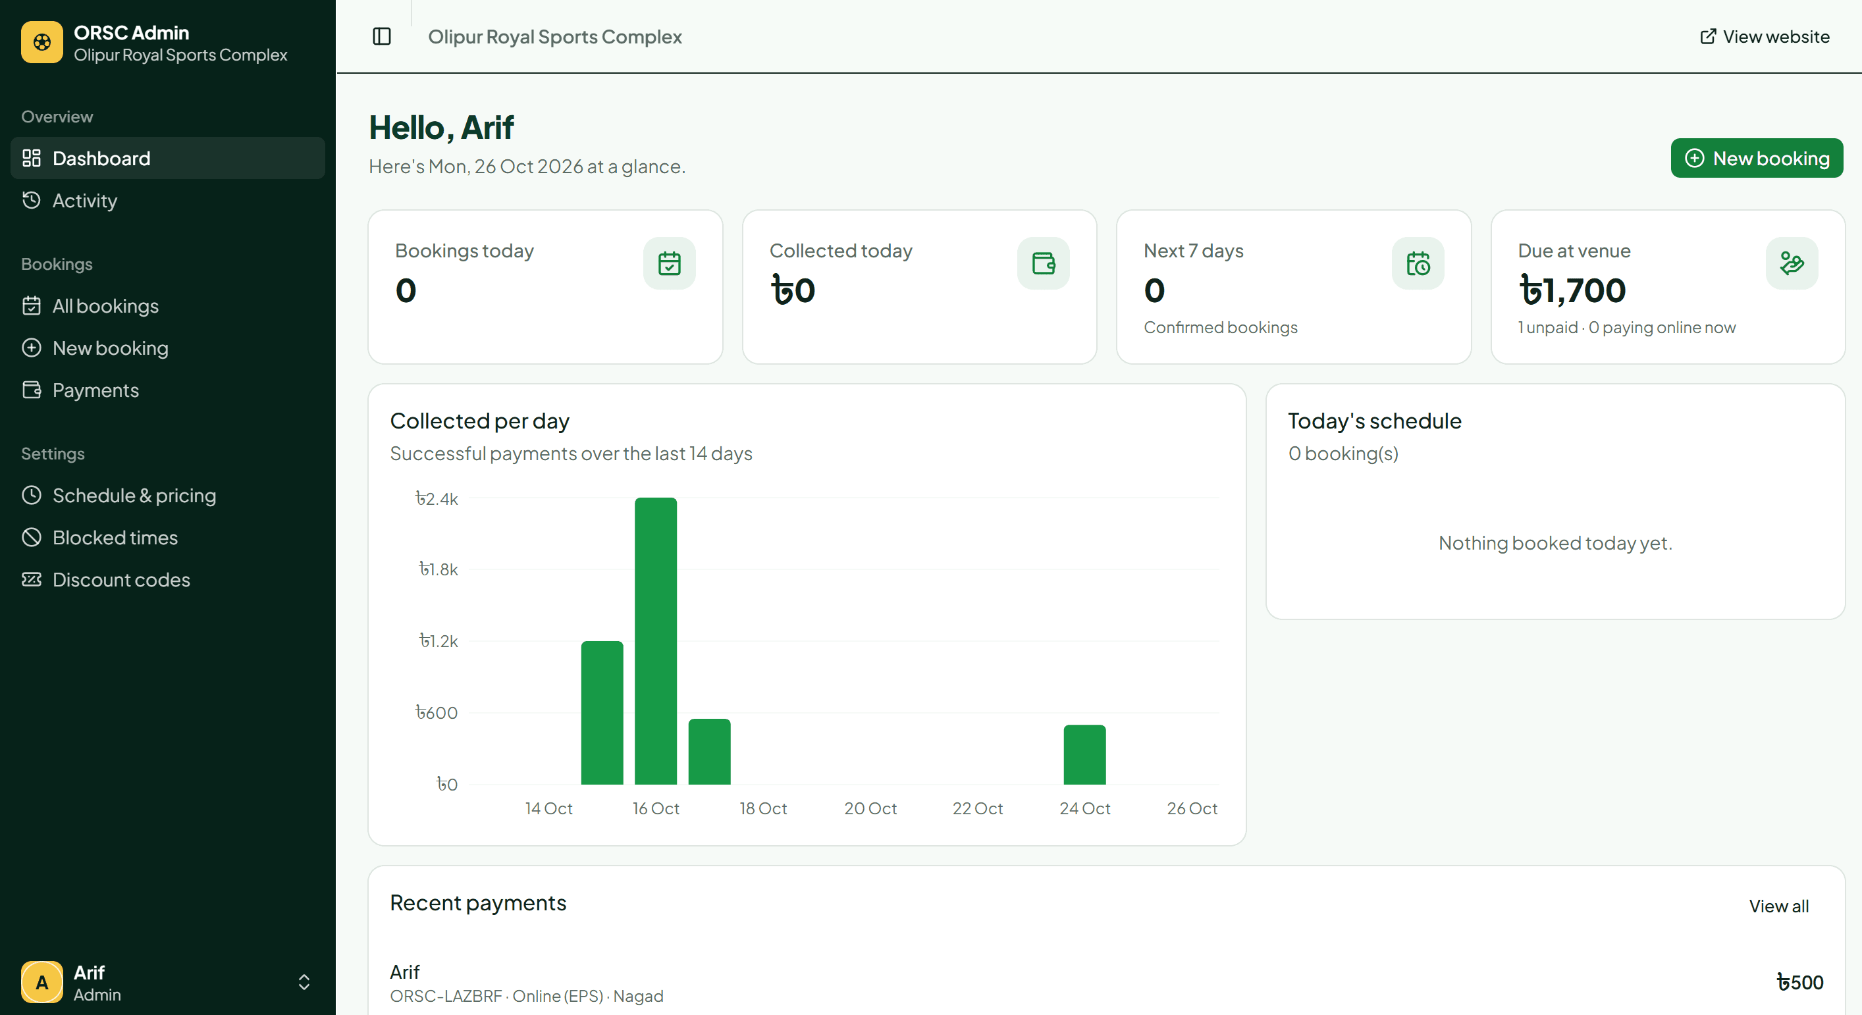Click '1 unpaid · 0 paying online now' text
This screenshot has width=1862, height=1015.
1626,327
